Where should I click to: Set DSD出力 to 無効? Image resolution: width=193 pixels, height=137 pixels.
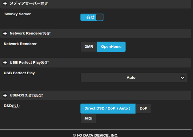pos(88,119)
